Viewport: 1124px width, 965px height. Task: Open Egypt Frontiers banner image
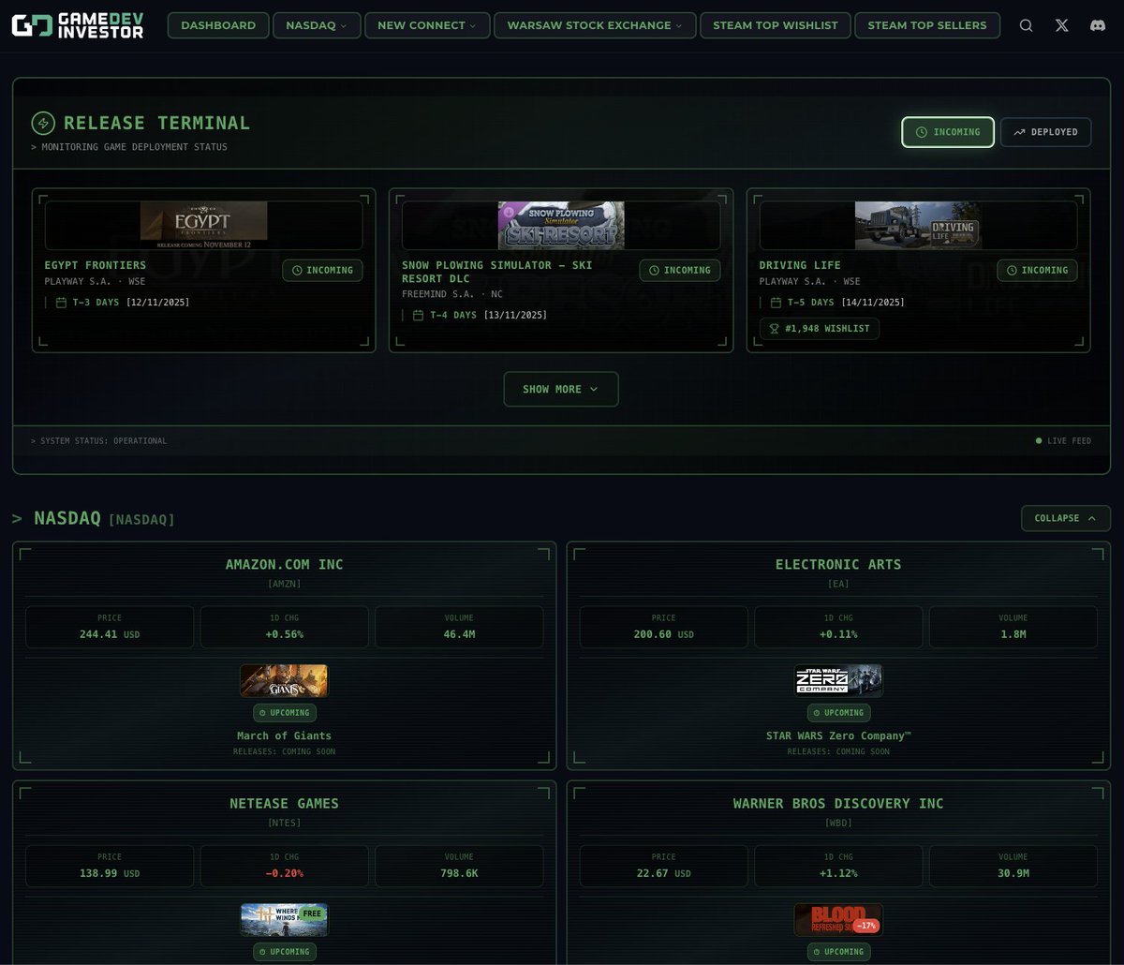point(203,225)
